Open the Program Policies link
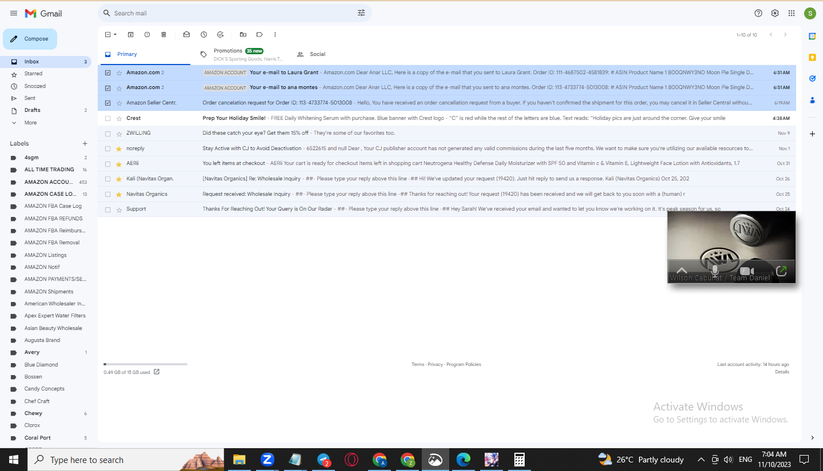 point(464,364)
